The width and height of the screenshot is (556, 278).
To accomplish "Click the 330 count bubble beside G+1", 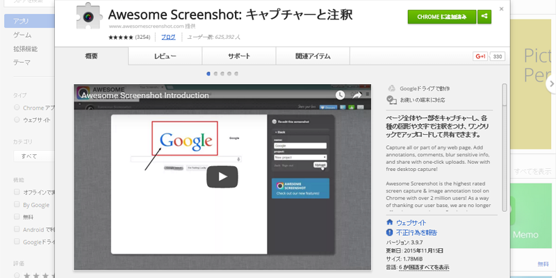I will pyautogui.click(x=498, y=56).
